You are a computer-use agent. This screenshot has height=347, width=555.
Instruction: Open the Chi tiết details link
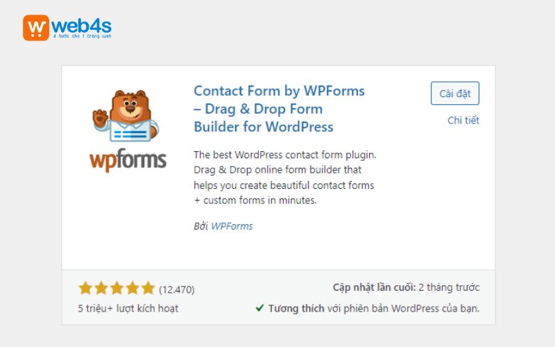click(463, 120)
